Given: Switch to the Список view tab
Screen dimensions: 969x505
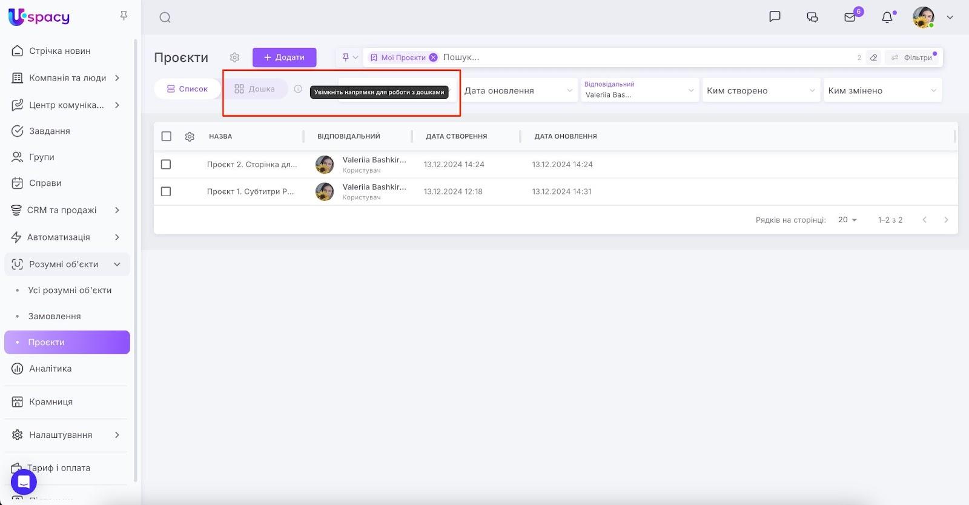Looking at the screenshot, I should [187, 89].
